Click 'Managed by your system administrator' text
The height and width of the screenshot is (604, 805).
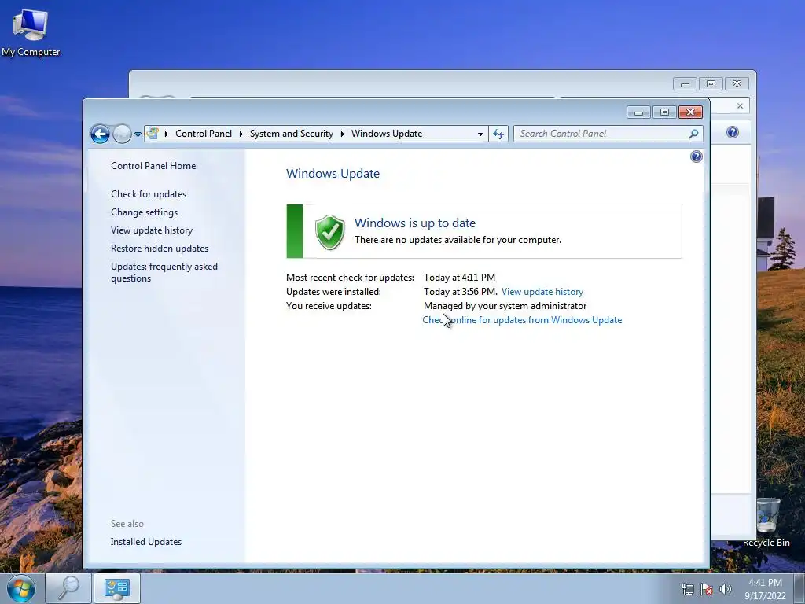coord(505,306)
